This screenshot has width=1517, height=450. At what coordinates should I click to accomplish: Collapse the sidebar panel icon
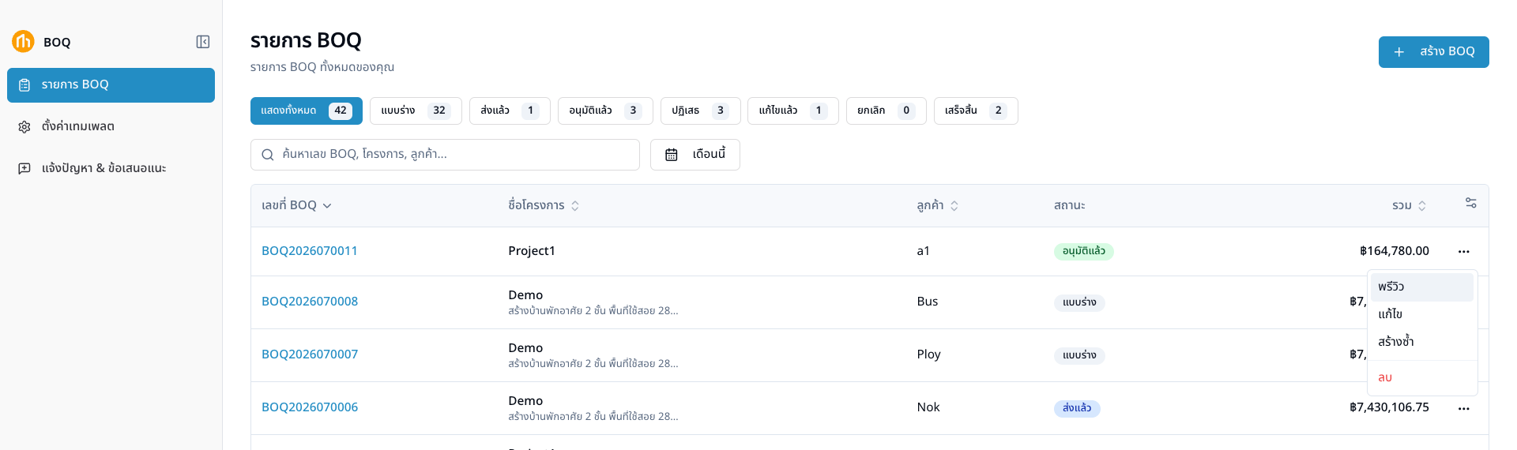[x=203, y=42]
